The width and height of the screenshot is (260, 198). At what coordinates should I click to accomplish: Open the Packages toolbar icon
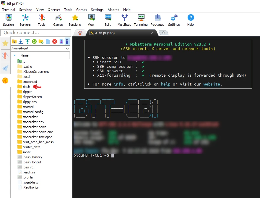(157, 20)
